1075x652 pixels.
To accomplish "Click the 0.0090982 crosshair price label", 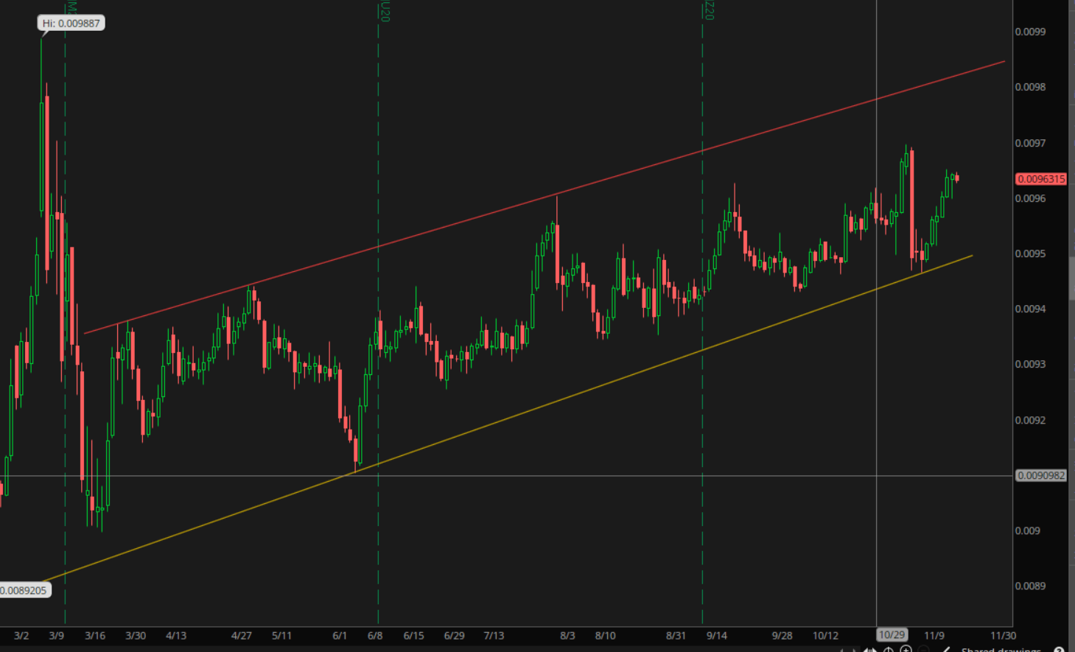I will 1040,476.
